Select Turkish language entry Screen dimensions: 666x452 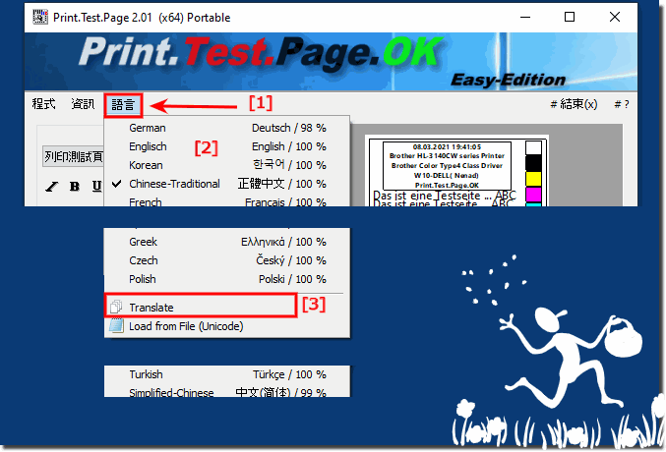coord(227,374)
